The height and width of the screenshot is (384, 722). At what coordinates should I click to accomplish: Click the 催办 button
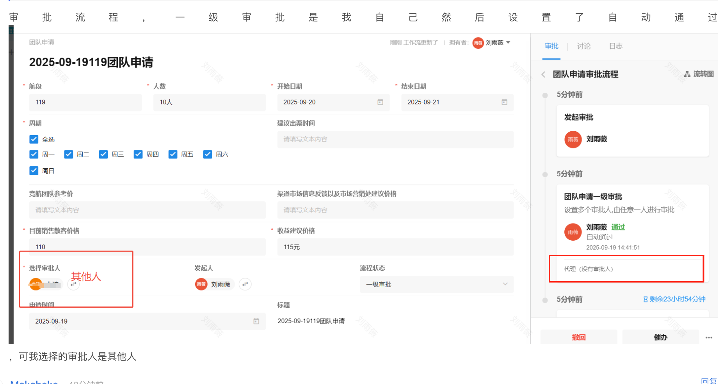pyautogui.click(x=660, y=337)
